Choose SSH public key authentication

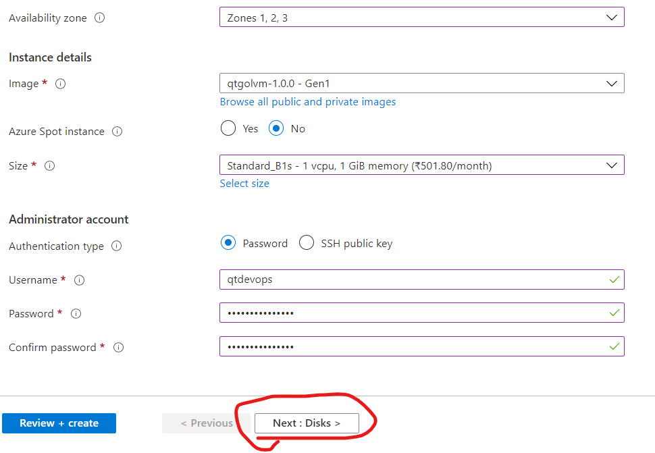[306, 242]
